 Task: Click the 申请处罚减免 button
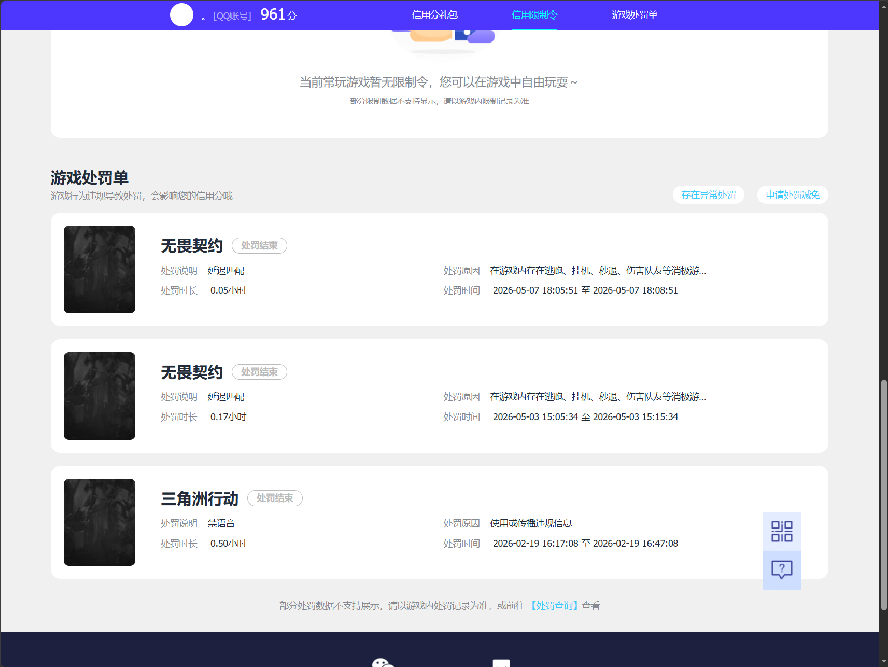(793, 195)
